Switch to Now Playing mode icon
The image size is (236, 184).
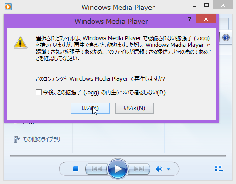click(x=219, y=169)
